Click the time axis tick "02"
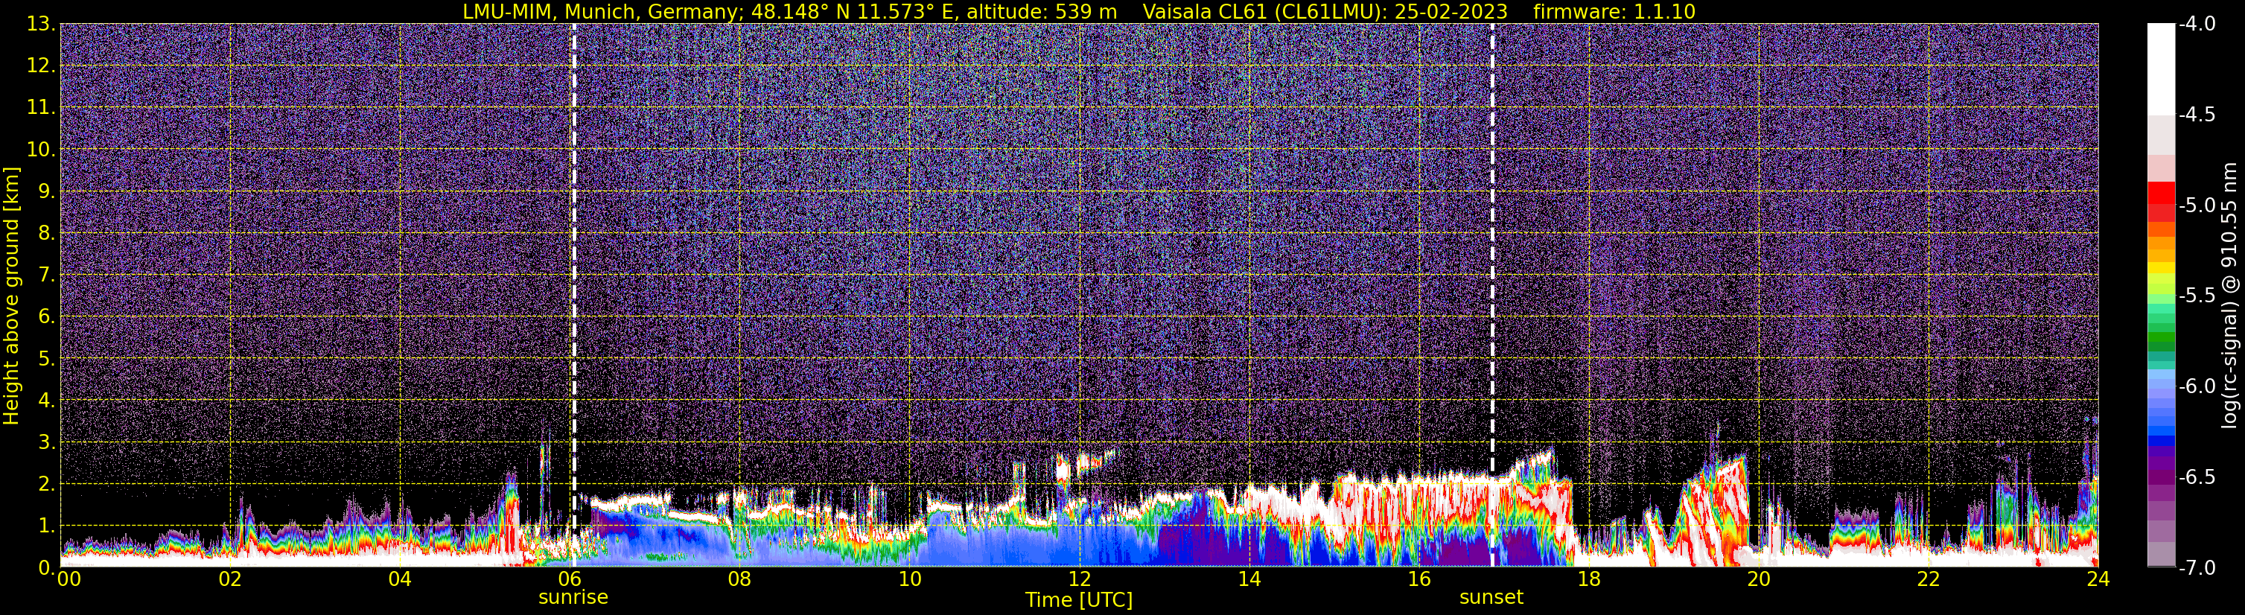2245x615 pixels. (230, 579)
